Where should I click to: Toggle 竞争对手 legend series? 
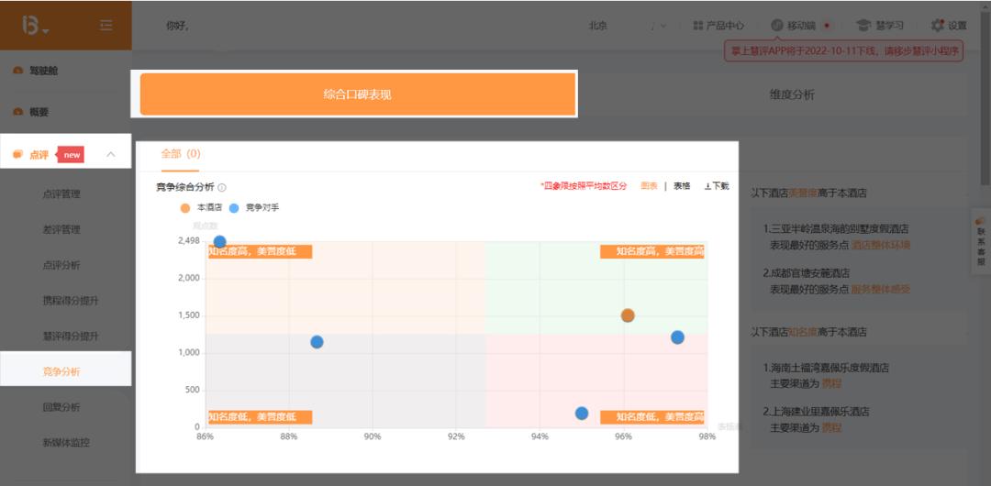pyautogui.click(x=234, y=208)
